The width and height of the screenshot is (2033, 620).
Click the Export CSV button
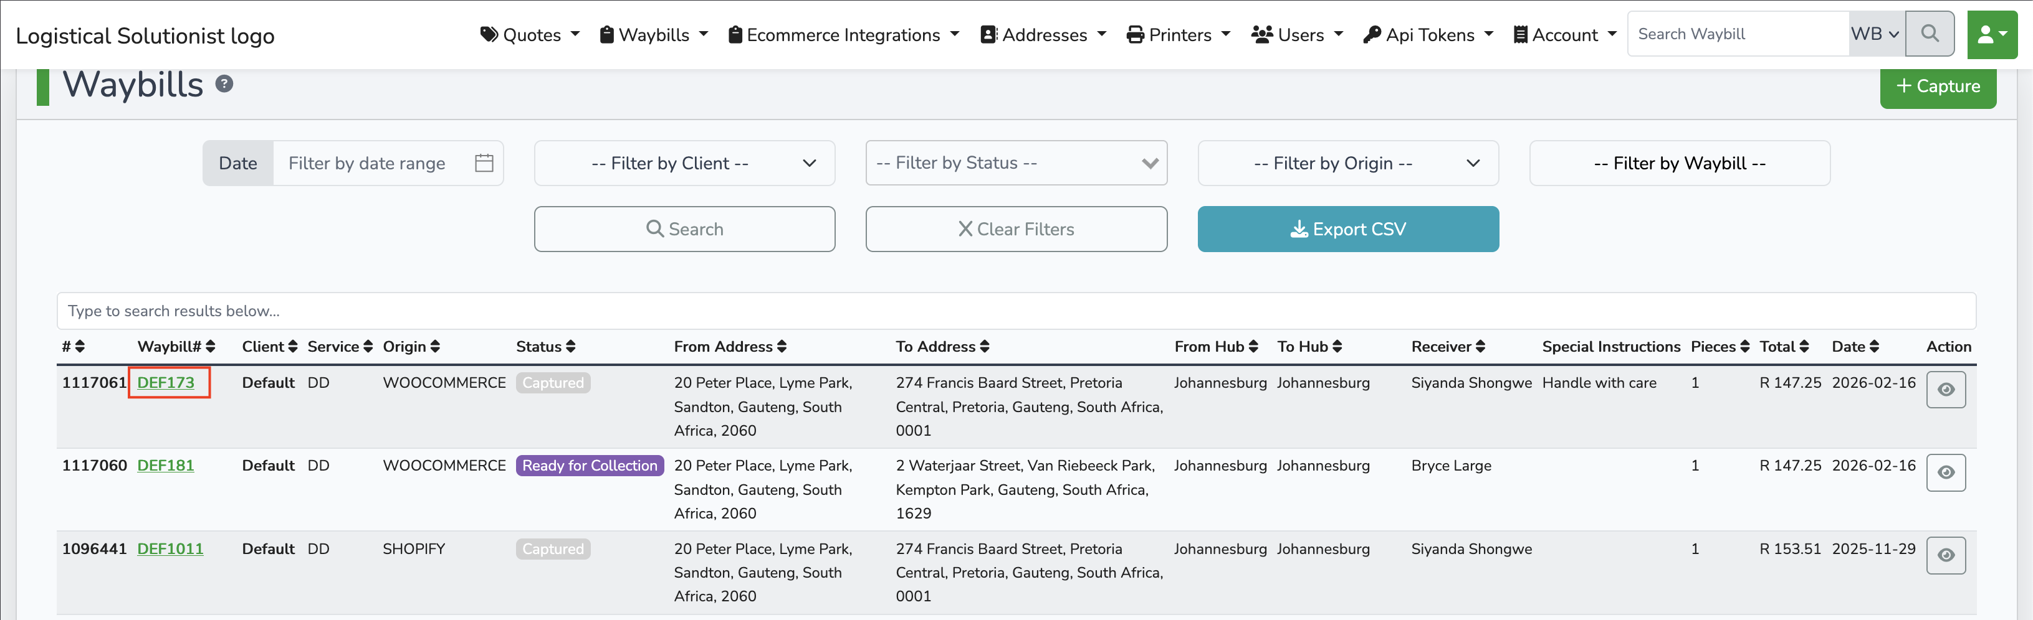[1347, 228]
